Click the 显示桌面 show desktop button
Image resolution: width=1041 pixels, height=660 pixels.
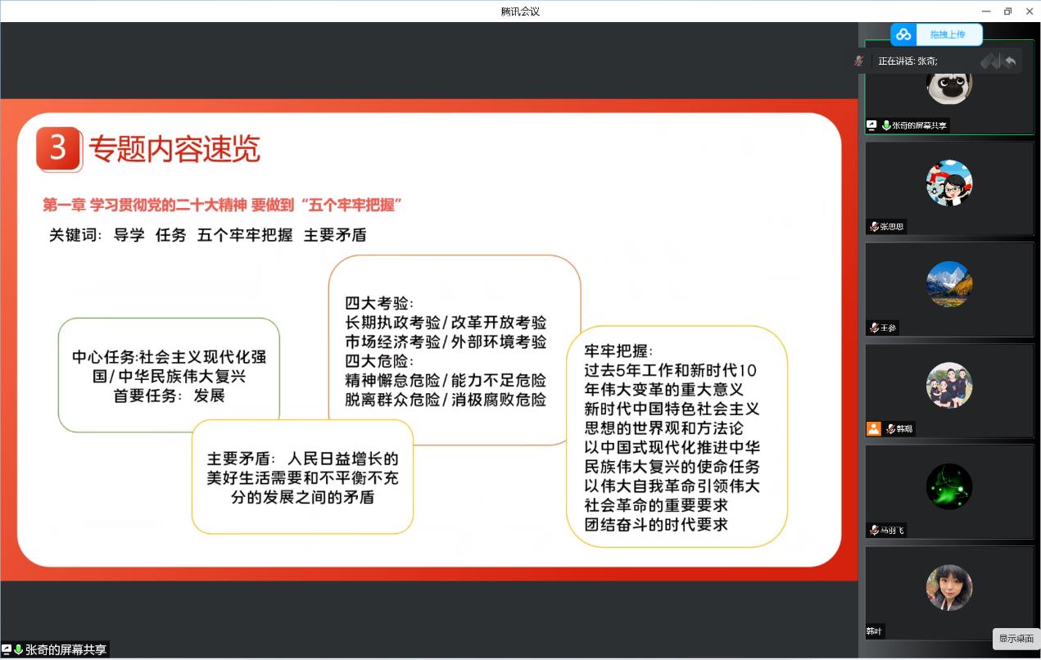tap(1016, 639)
